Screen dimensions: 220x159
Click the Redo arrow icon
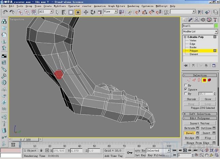pyautogui.click(x=12, y=12)
